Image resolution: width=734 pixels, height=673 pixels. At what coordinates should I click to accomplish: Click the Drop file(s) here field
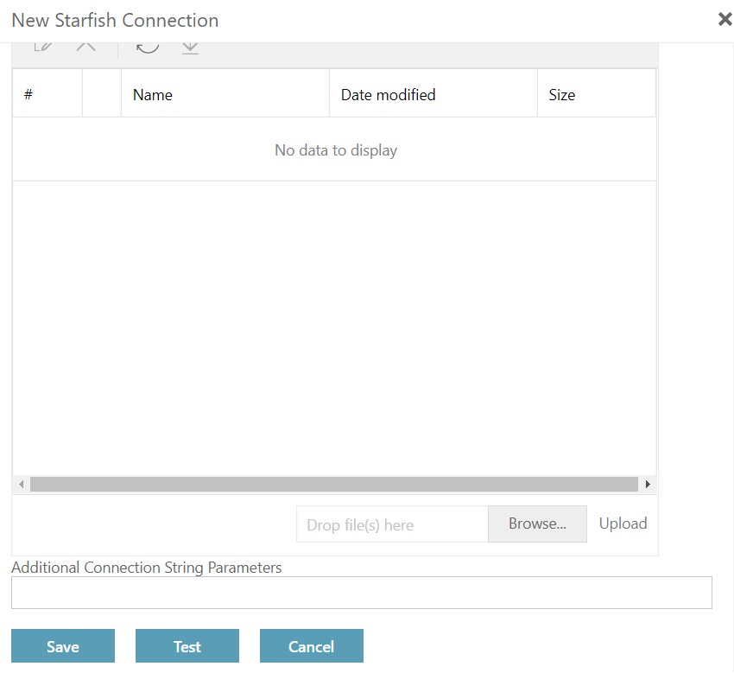pyautogui.click(x=392, y=524)
